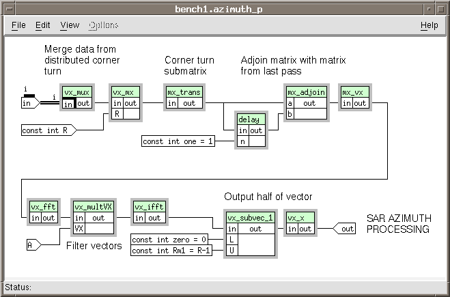The image size is (450, 297).
Task: Click the 'out' output port
Action: click(346, 229)
